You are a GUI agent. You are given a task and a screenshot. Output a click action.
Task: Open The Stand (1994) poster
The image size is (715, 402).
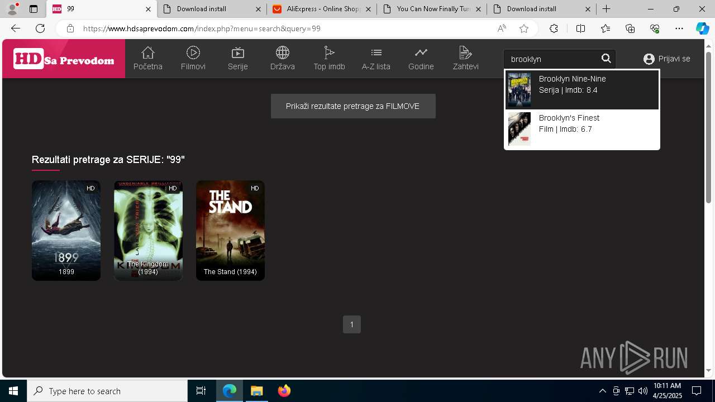(x=230, y=230)
